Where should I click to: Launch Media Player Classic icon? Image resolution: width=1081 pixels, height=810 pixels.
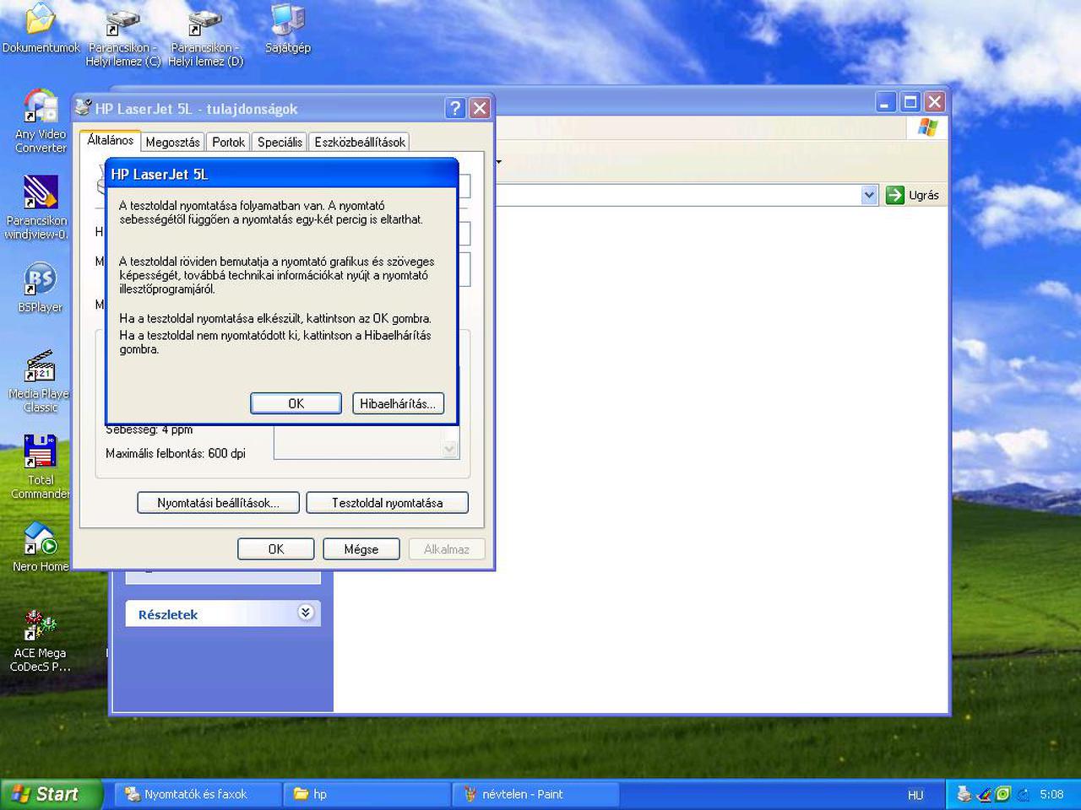tap(40, 366)
